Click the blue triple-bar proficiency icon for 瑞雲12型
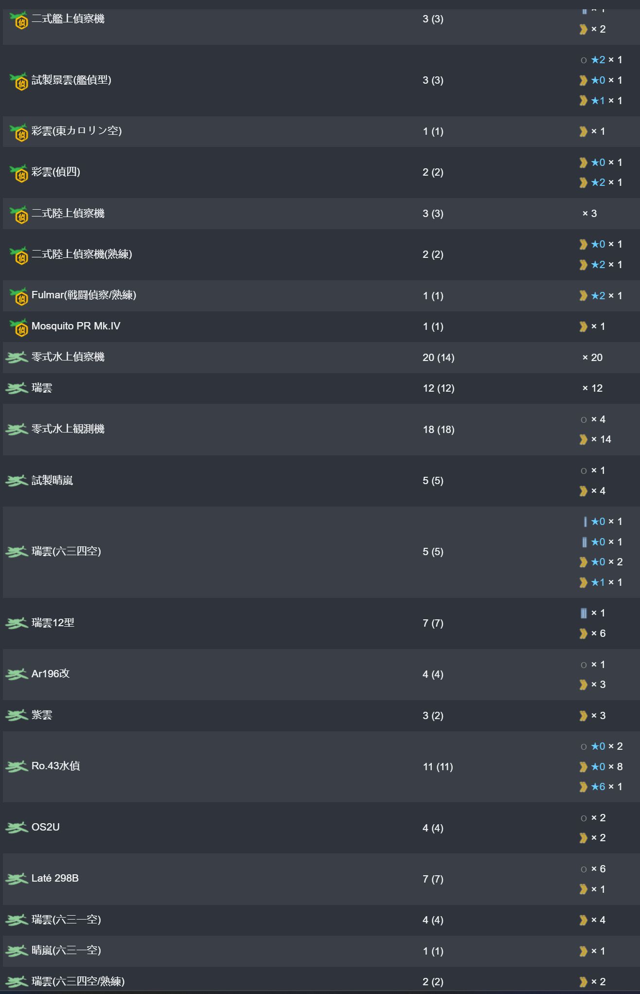640x994 pixels. click(x=584, y=613)
